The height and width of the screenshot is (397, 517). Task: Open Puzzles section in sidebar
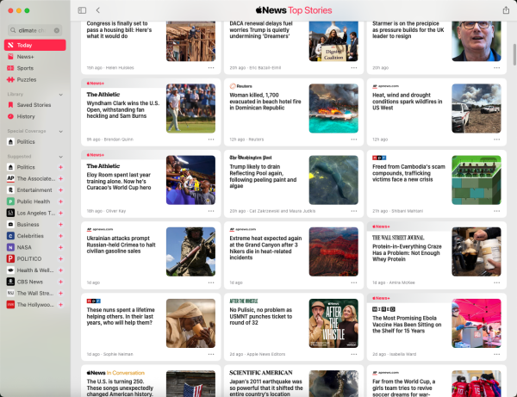[35, 80]
